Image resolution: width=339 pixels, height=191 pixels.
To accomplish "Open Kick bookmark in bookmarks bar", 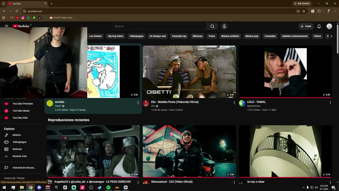I will tap(34, 18).
